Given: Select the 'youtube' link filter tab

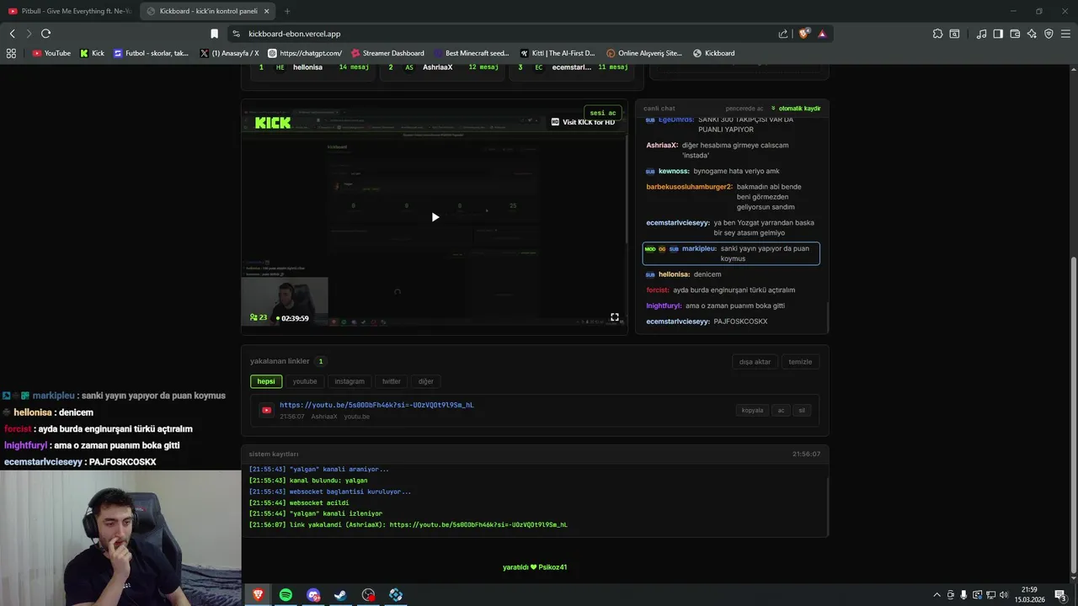Looking at the screenshot, I should click(305, 381).
